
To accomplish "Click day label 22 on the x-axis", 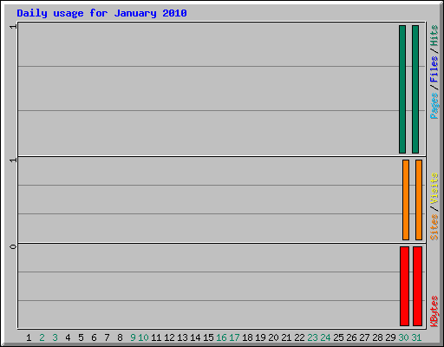I will point(299,337).
